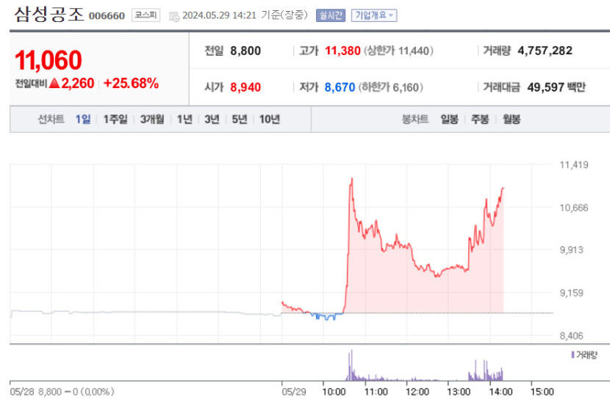Select the 1일 line chart tab
Screen dimensions: 610x413
83,119
